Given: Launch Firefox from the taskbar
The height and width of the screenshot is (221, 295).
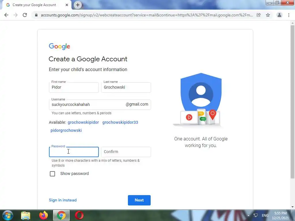Looking at the screenshot, I should click(x=44, y=215).
